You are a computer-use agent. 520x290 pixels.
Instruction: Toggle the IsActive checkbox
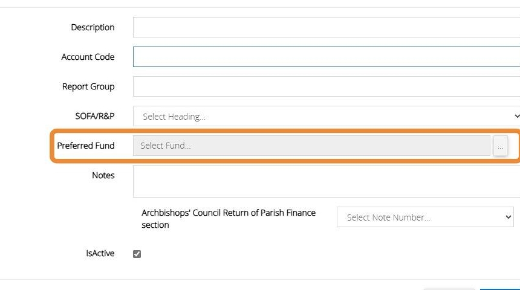[137, 254]
